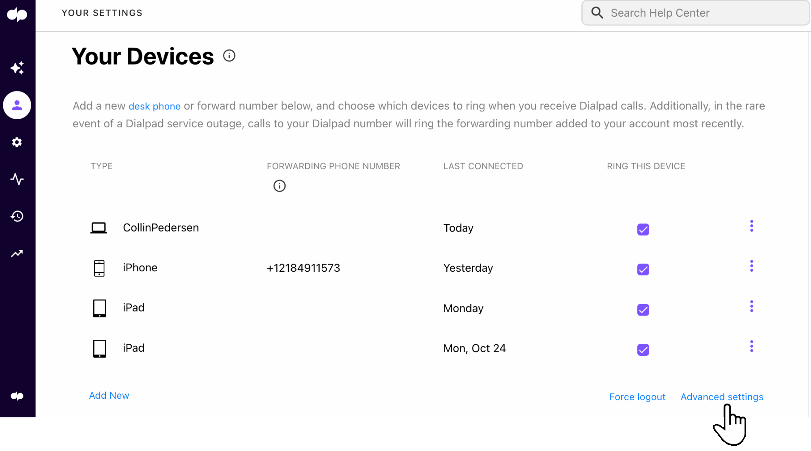Click the bottom Dialpad logo icon
811x451 pixels.
coord(17,395)
